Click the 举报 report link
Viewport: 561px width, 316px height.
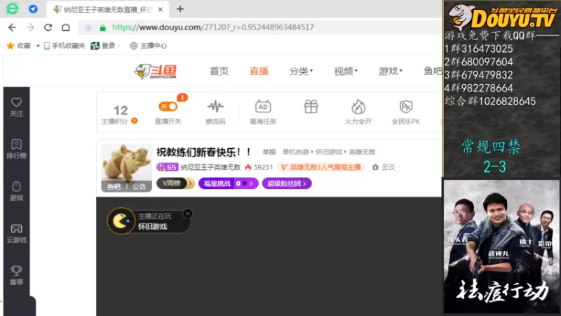coord(269,152)
